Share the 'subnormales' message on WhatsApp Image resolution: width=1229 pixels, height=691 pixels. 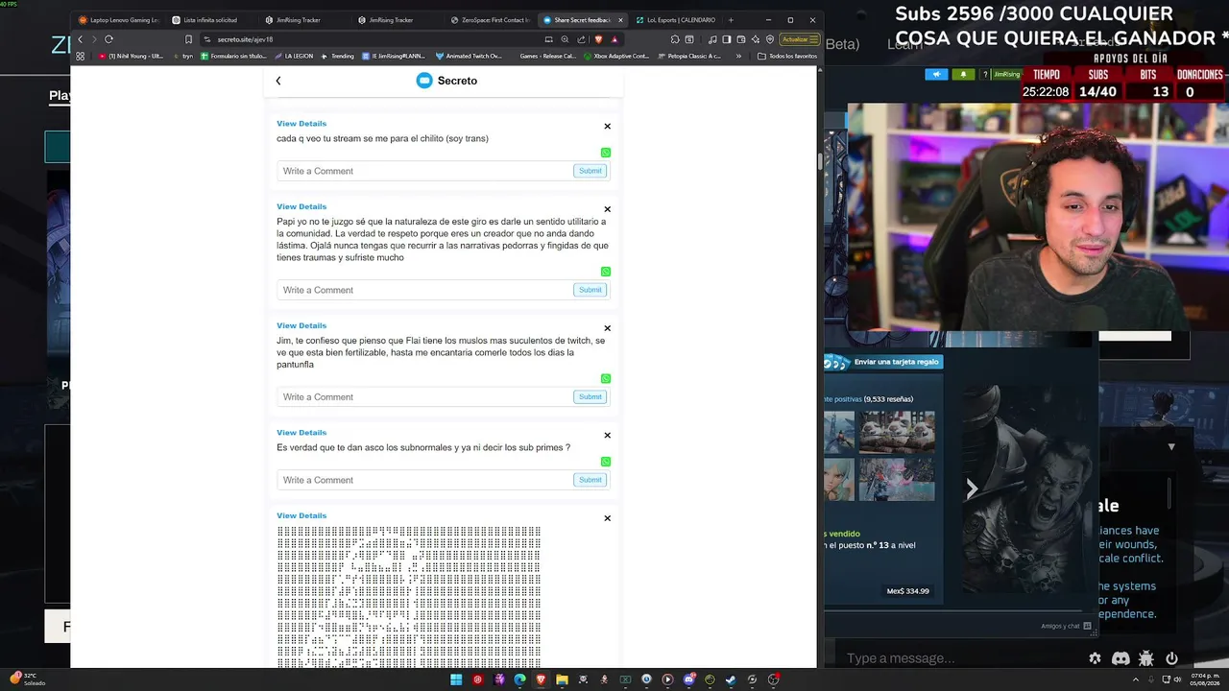point(606,462)
